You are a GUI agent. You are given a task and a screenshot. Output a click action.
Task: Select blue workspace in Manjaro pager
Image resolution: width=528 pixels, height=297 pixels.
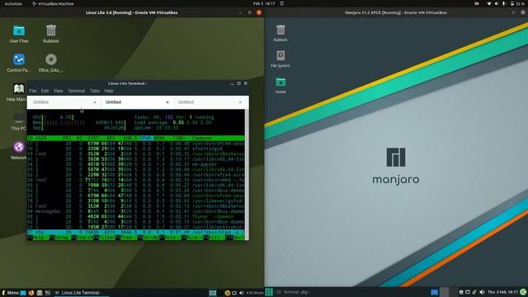pos(435,292)
